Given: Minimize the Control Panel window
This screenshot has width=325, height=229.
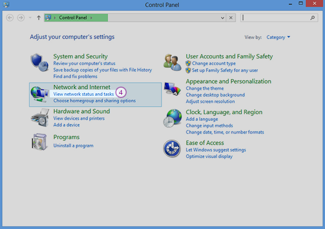Looking at the screenshot, I should 290,4.
